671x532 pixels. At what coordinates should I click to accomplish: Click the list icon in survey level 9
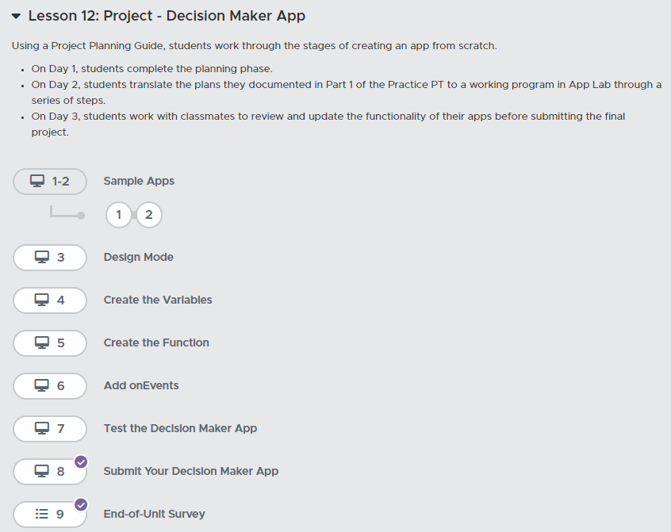(42, 515)
